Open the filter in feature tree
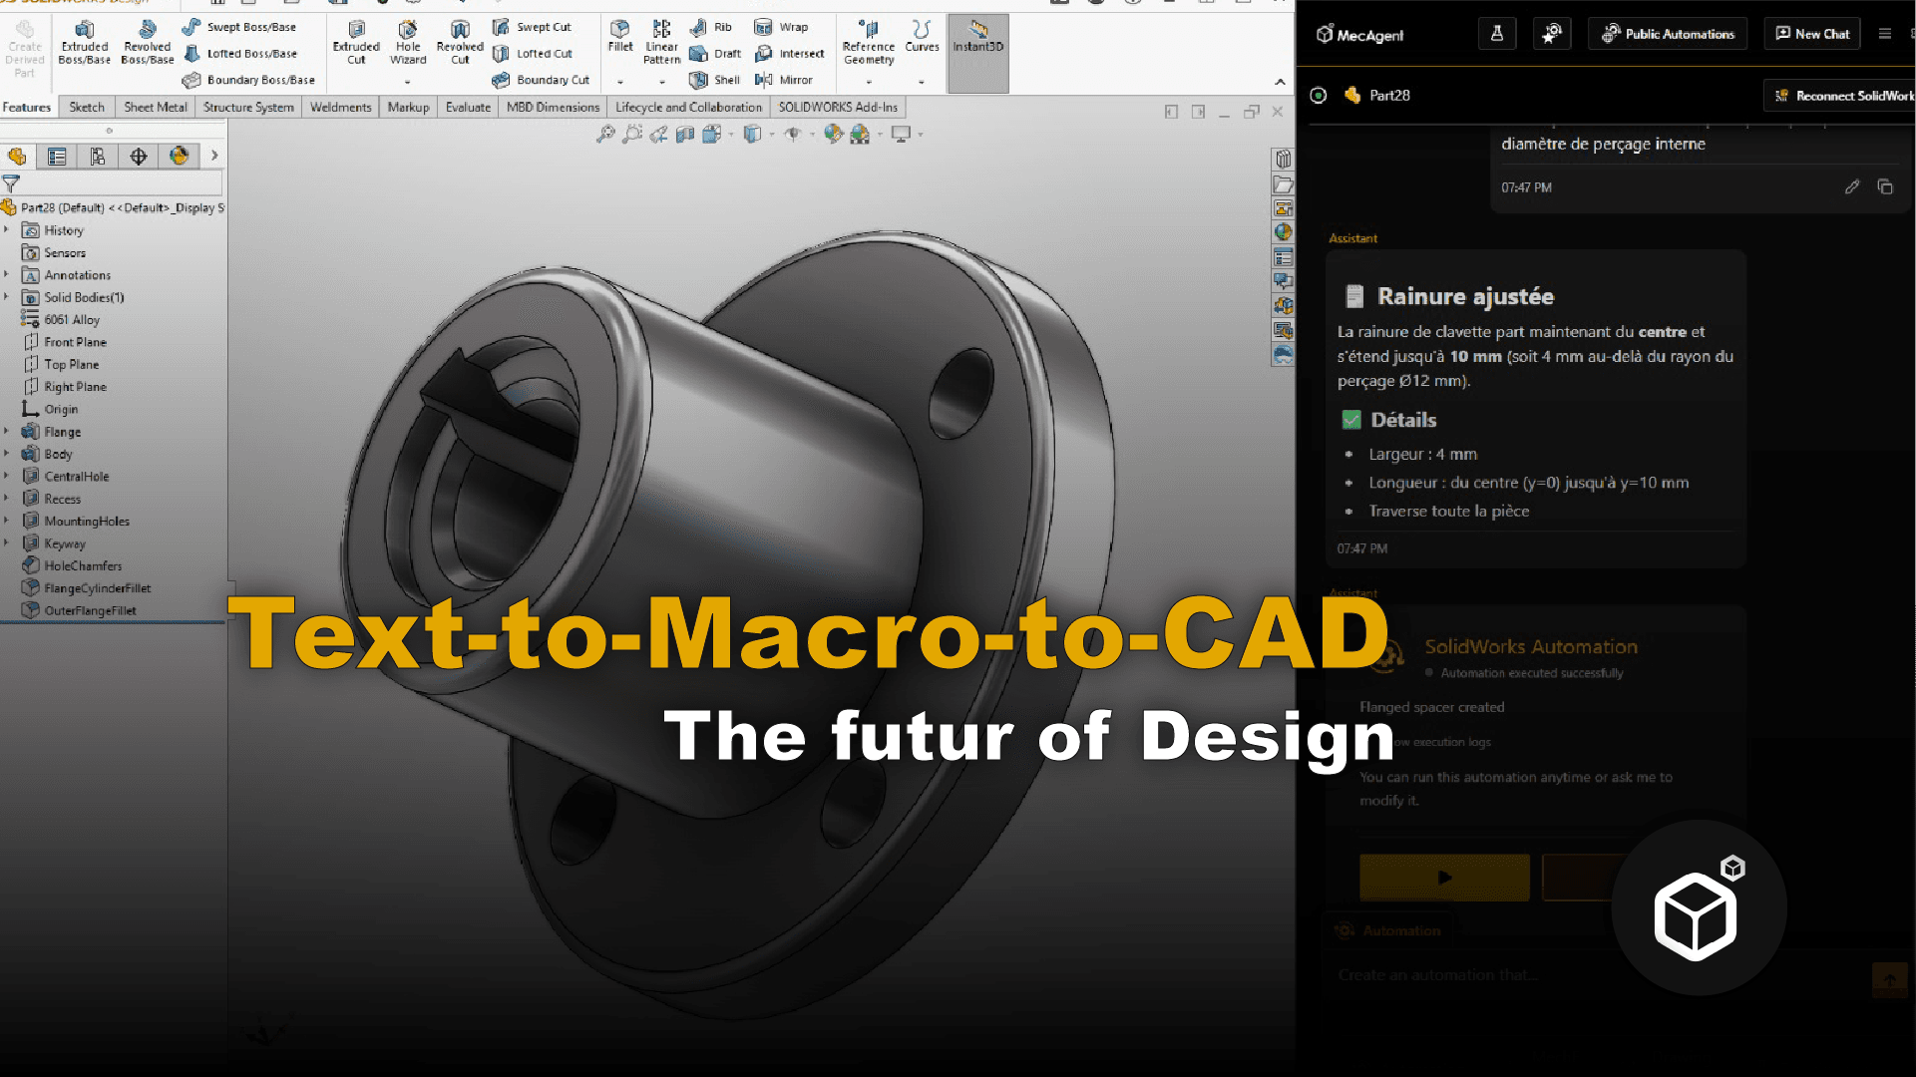Viewport: 1916px width, 1077px height. click(x=11, y=183)
